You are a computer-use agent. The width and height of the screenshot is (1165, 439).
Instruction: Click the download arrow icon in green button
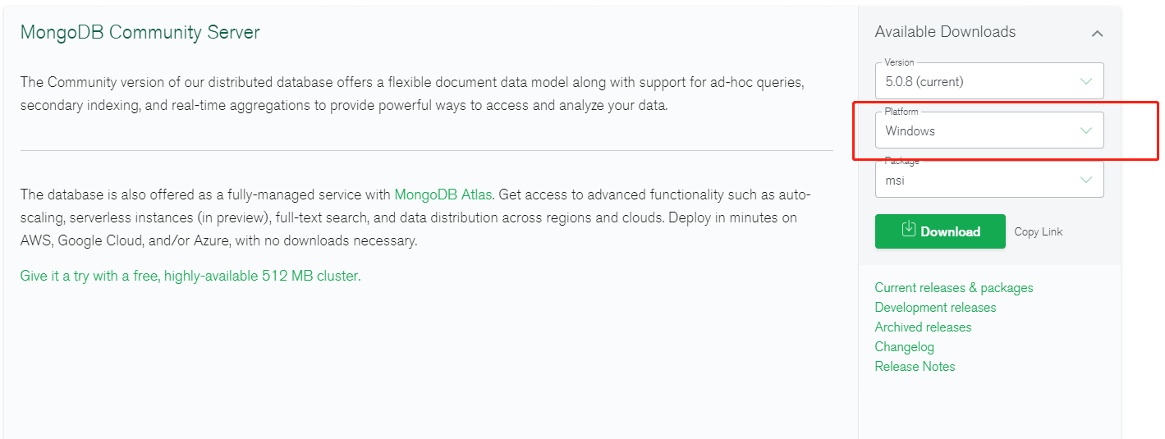(x=908, y=229)
